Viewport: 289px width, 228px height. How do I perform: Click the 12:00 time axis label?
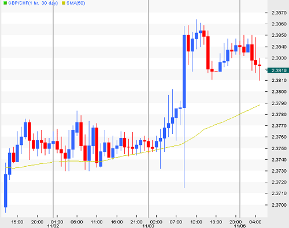click(x=196, y=222)
